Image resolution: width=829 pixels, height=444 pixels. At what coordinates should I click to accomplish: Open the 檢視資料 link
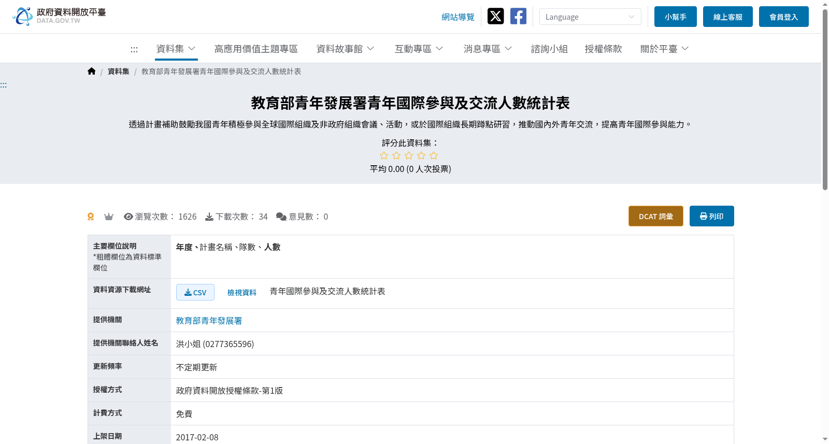coord(242,292)
